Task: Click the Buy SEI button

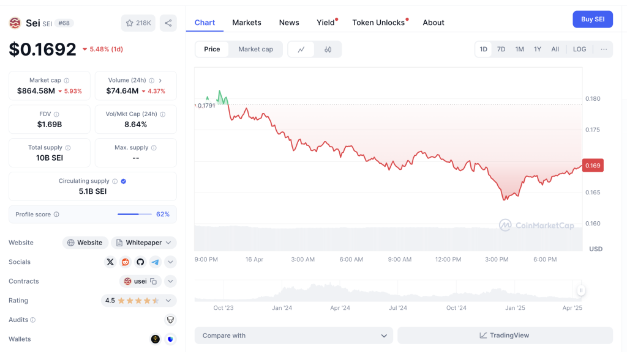Action: 592,20
